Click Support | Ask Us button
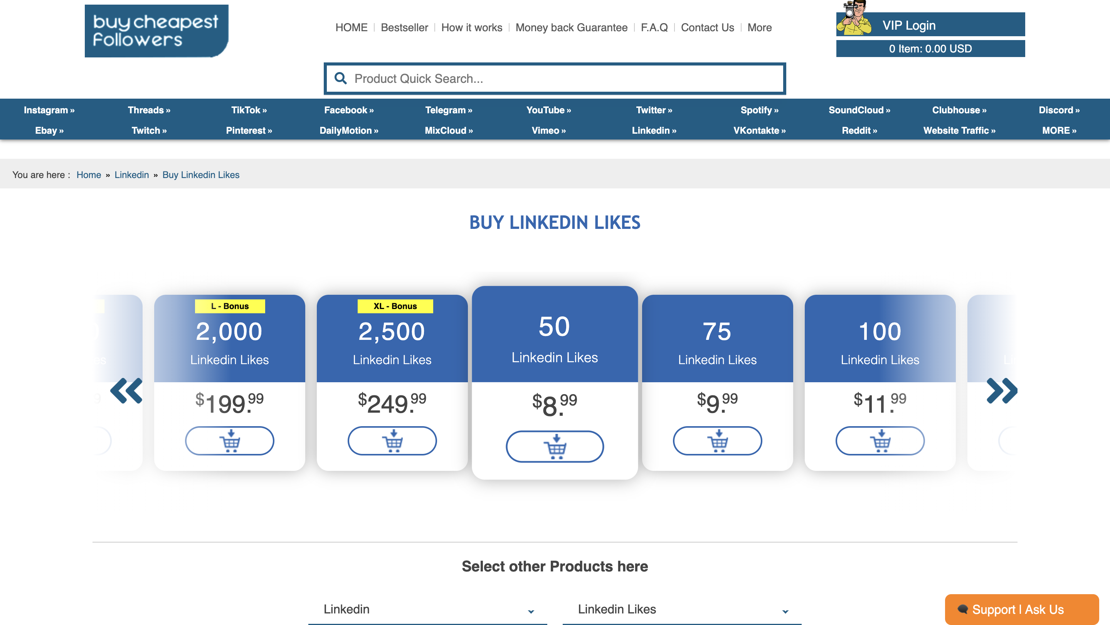The width and height of the screenshot is (1110, 625). [x=1021, y=609]
